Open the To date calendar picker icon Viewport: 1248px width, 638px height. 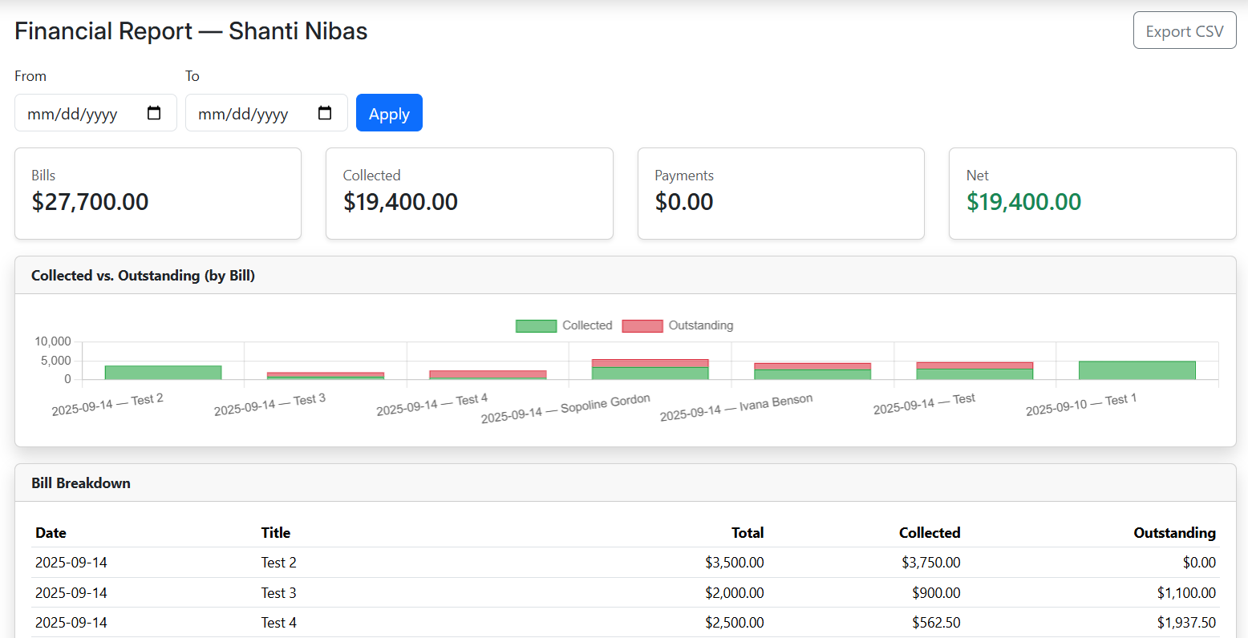[325, 113]
